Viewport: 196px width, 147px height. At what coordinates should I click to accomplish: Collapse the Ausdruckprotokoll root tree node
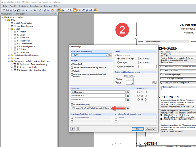click(2, 17)
